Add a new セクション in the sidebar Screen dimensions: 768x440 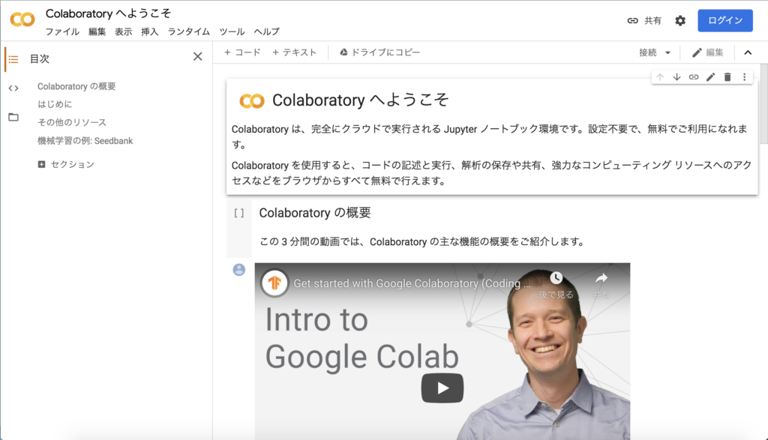pos(66,164)
